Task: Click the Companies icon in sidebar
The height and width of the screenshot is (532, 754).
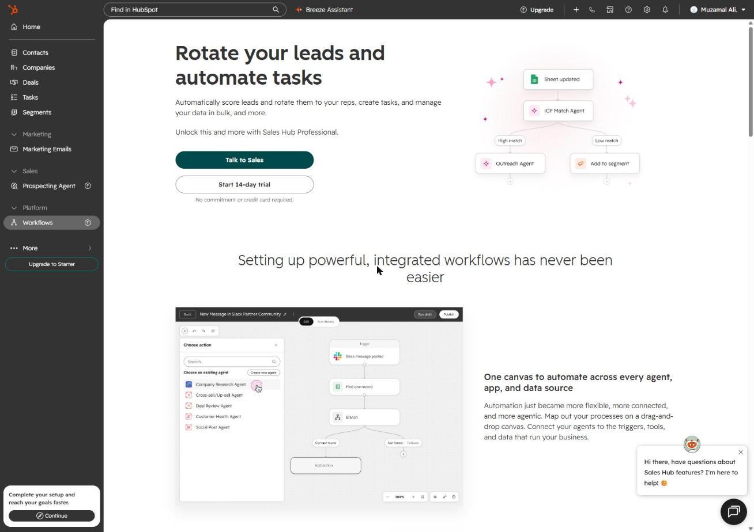Action: point(14,67)
